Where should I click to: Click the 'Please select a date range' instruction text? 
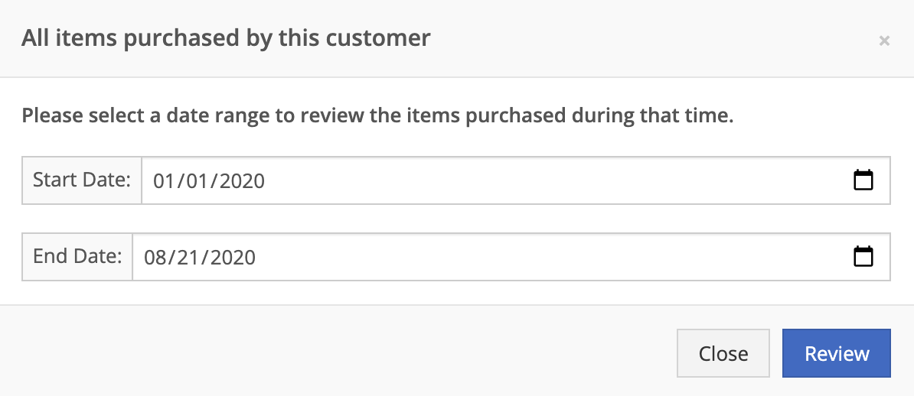(377, 115)
